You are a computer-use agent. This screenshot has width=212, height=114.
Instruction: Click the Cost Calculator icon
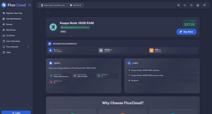point(4,41)
